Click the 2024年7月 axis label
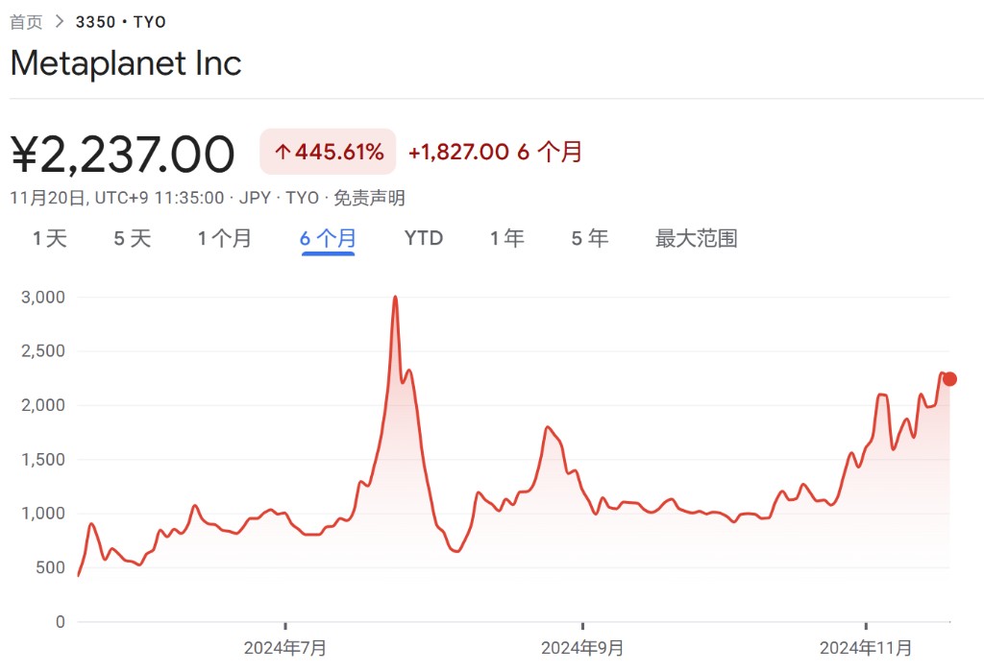Screen dimensions: 984x671 tap(284, 648)
